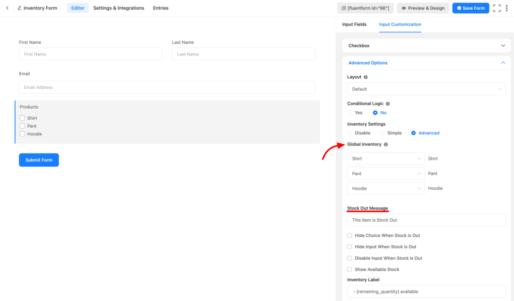Click the info icon beside Global Inventory
The image size is (514, 301).
[385, 144]
